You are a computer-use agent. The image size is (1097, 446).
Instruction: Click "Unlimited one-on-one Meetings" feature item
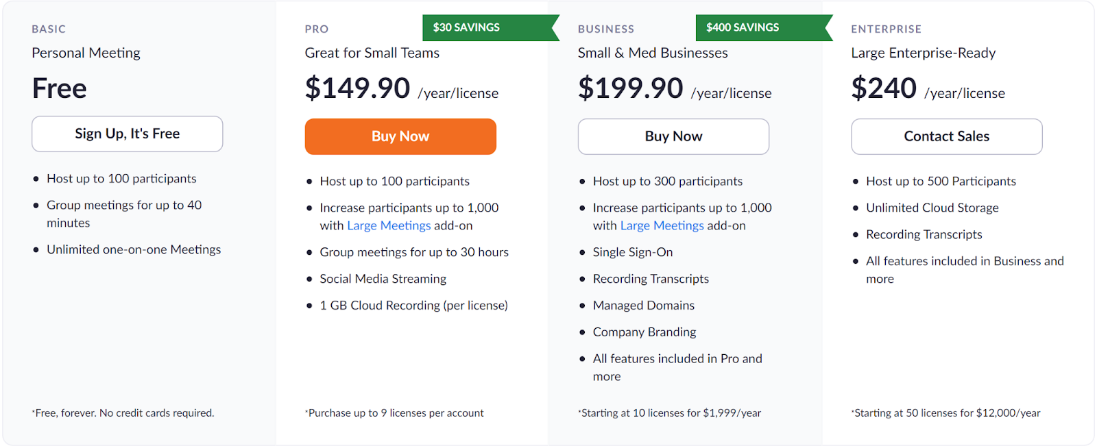click(134, 249)
